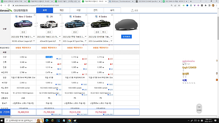Remove the New 2 Series from comparison

34,15
